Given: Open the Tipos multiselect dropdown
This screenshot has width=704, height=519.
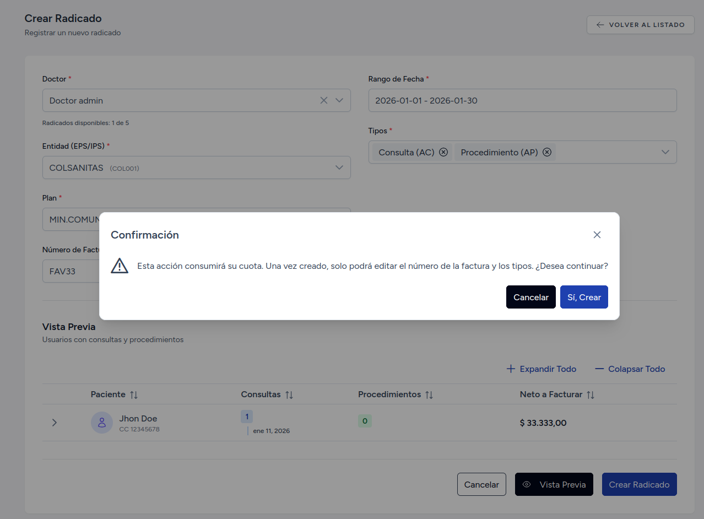Looking at the screenshot, I should point(665,152).
